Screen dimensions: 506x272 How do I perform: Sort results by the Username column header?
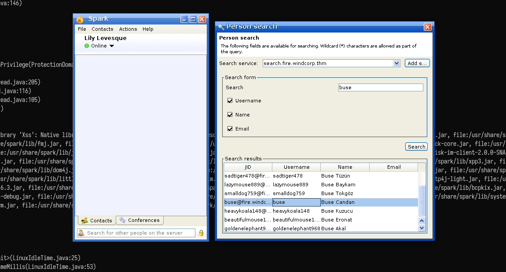296,167
